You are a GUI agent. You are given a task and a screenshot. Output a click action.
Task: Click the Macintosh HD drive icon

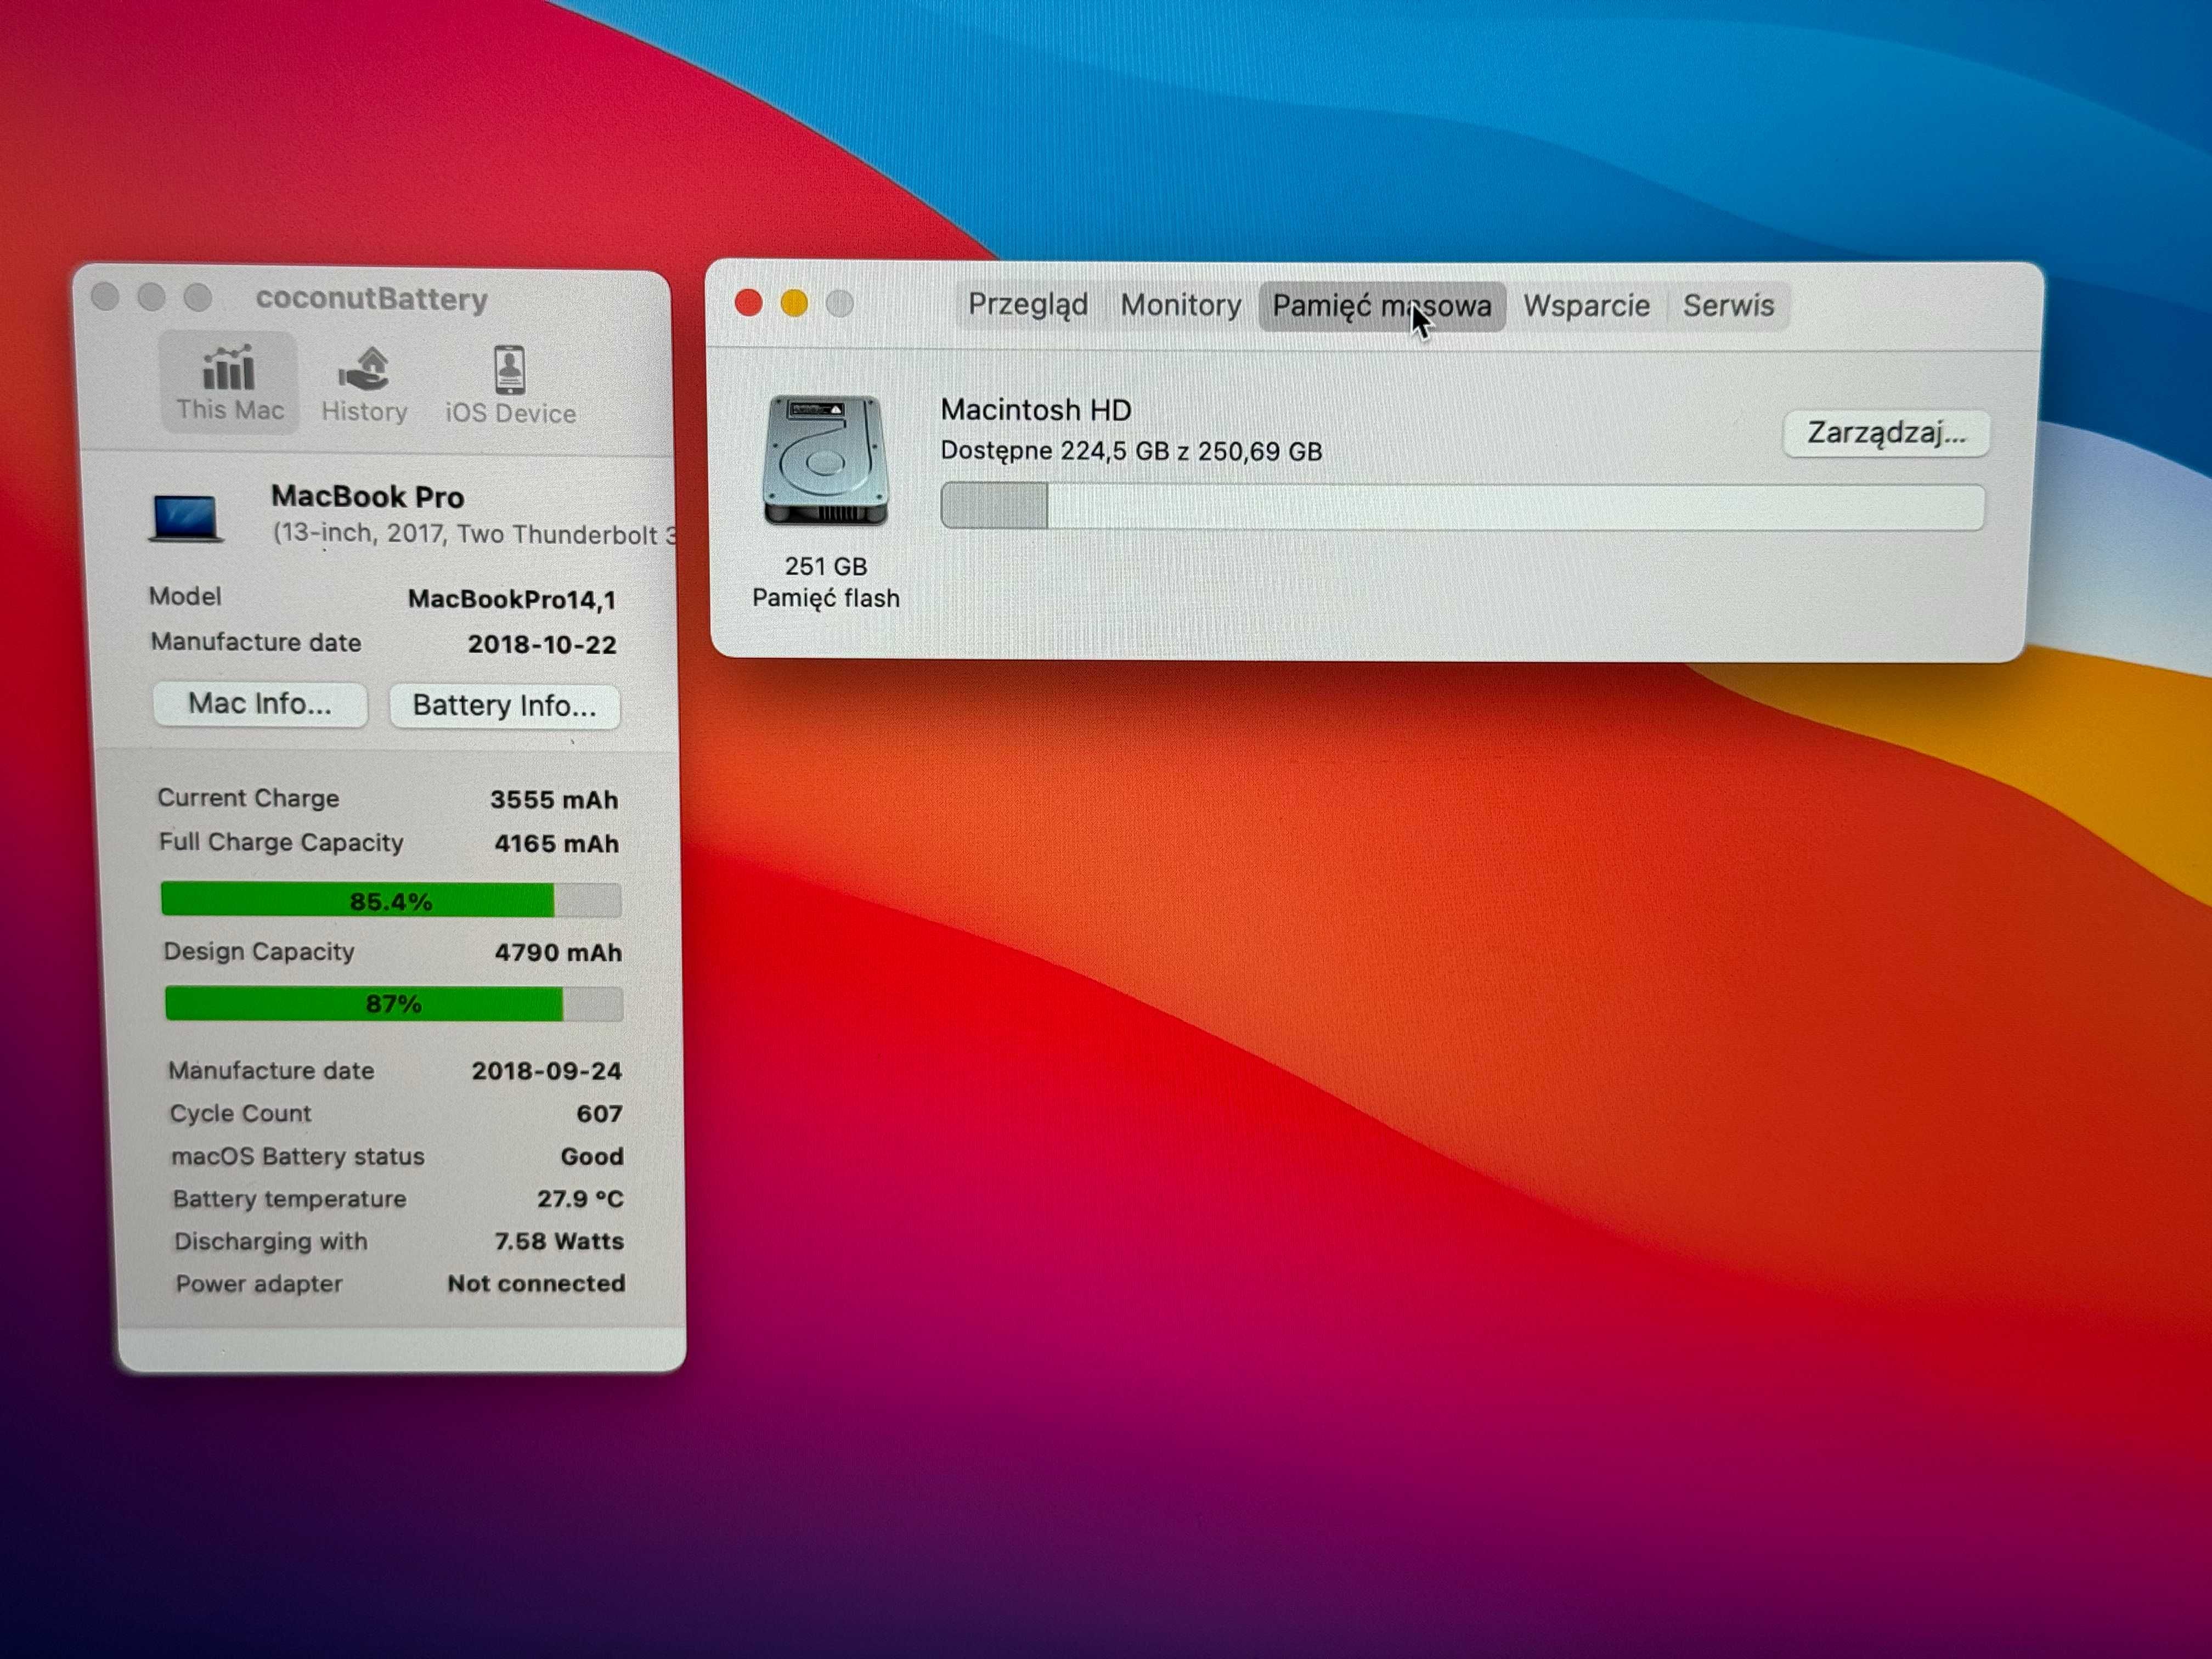pos(825,461)
